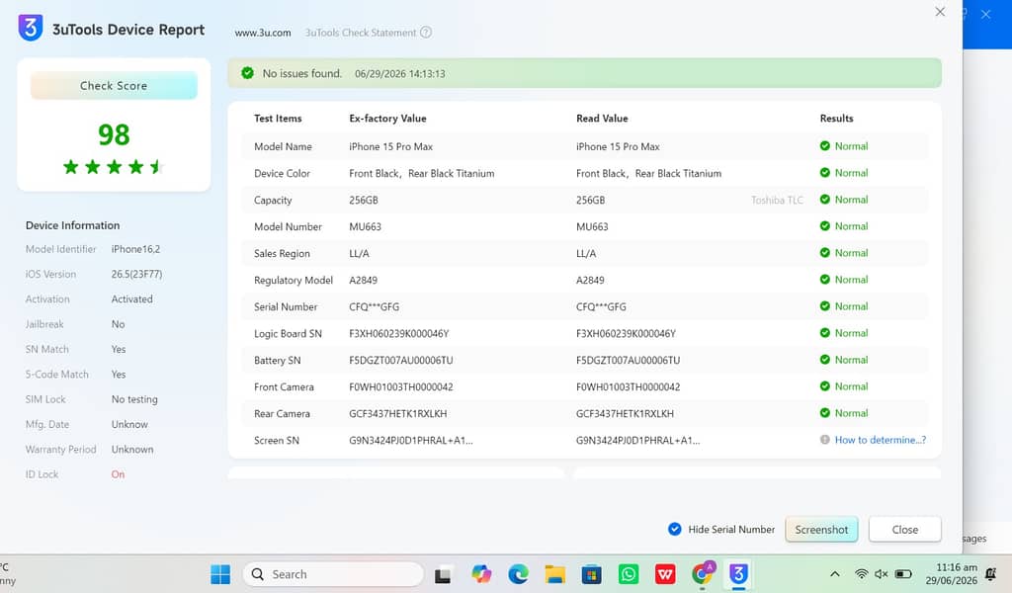Viewport: 1012px width, 593px height.
Task: Open the Windows Start menu
Action: pos(220,574)
